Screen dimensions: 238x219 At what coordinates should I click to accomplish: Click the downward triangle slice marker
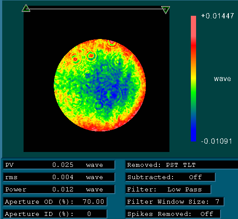(166, 10)
